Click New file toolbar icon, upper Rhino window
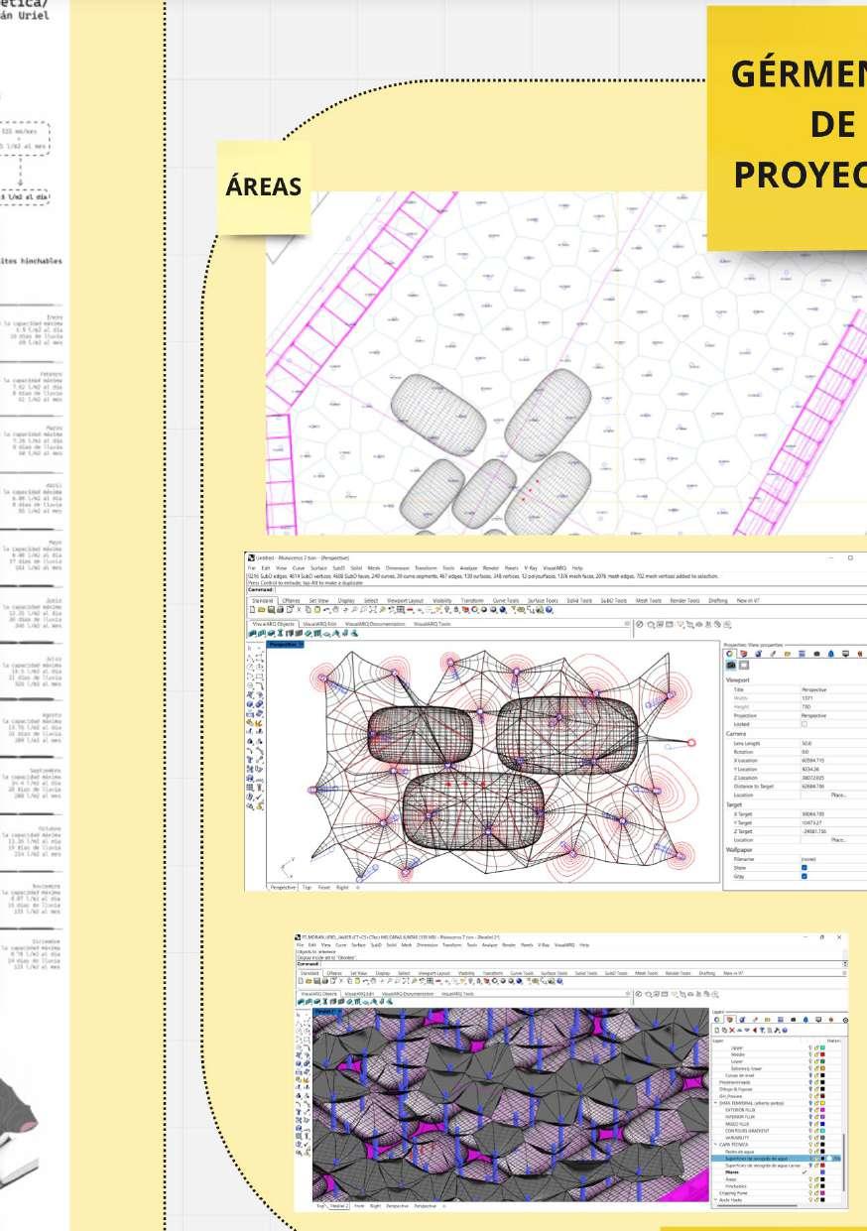This screenshot has width=867, height=1231. [252, 609]
